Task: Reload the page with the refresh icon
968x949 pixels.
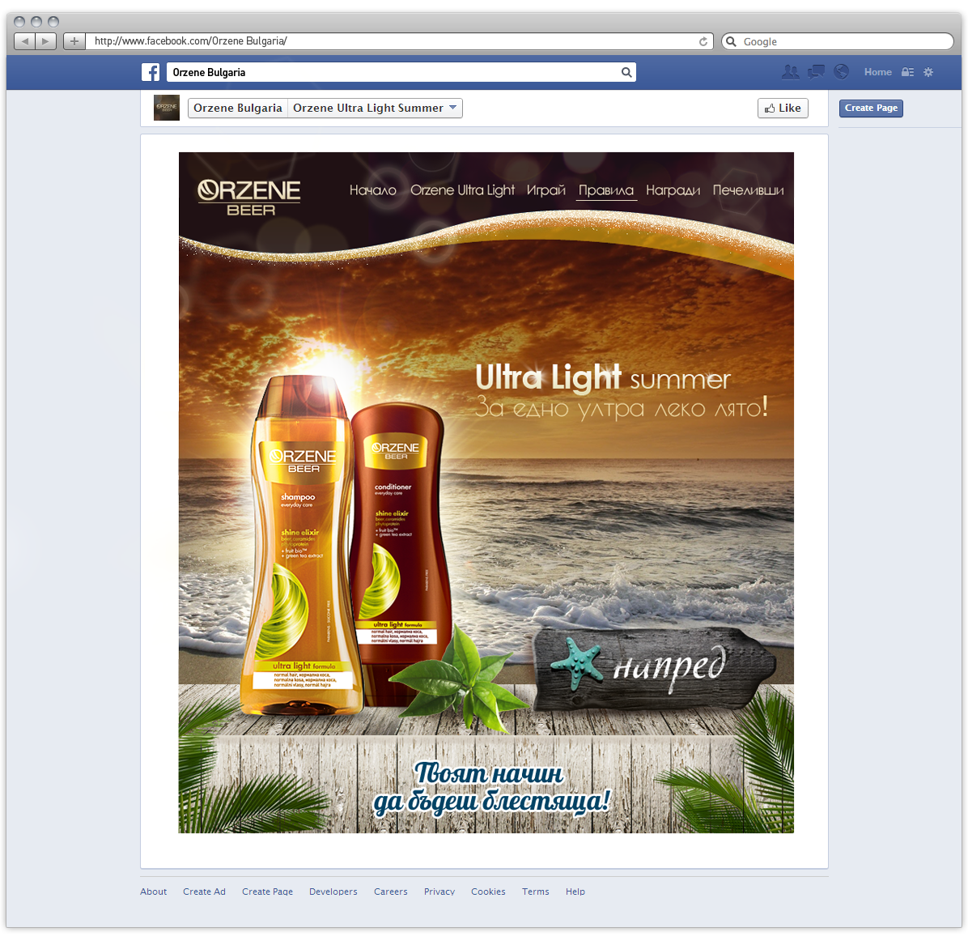Action: pos(703,41)
